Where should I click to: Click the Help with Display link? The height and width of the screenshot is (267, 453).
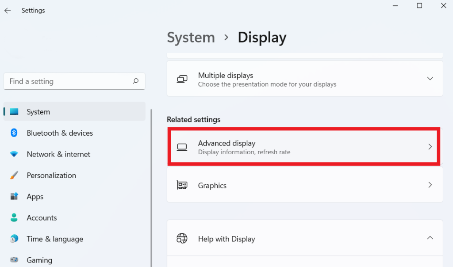click(226, 239)
